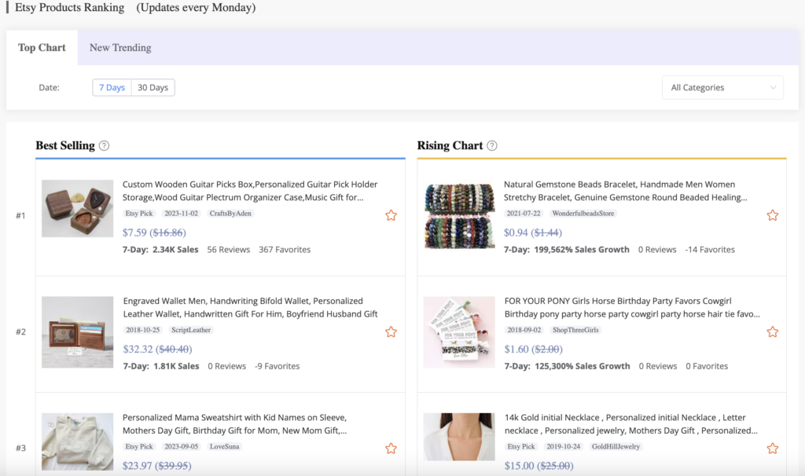Open the Natural Gemstone Beads Bracelet title
Screen dimensions: 805x476
625,191
